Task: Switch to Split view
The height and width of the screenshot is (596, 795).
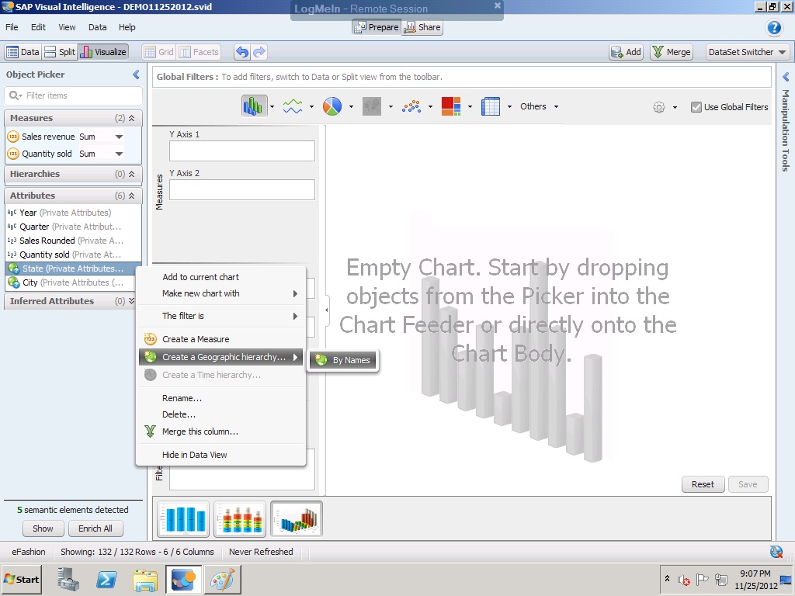Action: [x=59, y=52]
